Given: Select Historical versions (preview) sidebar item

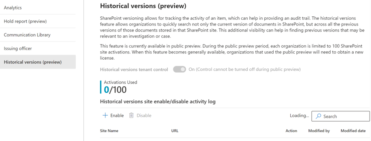Looking at the screenshot, I should pos(38,62).
